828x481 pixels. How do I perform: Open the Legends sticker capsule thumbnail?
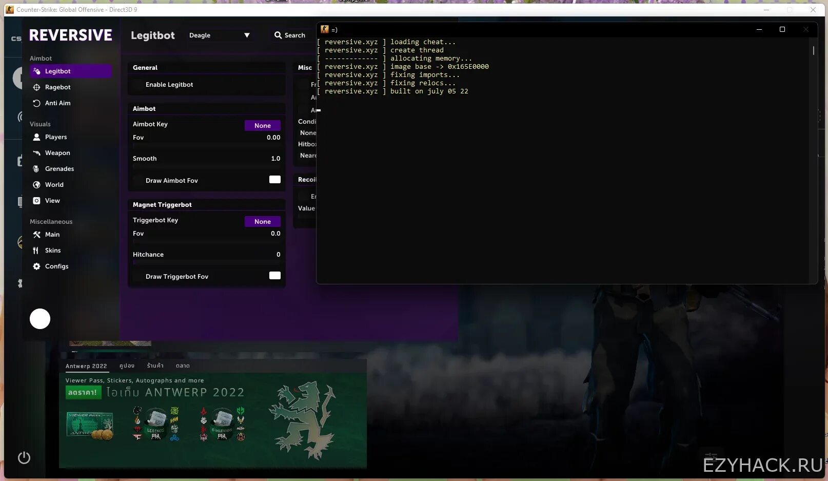pos(156,424)
